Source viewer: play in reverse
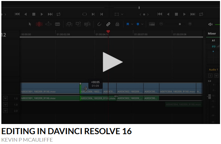The width and height of the screenshot is (221, 144). (25, 14)
